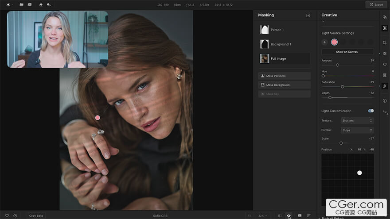Open the 32% zoom level dropdown
This screenshot has width=390, height=219.
tap(262, 216)
